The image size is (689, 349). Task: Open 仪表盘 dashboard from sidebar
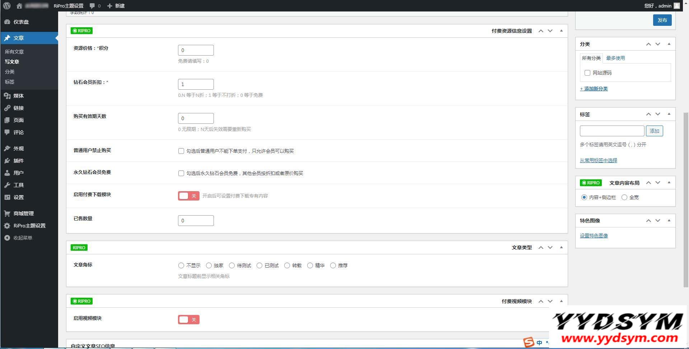pyautogui.click(x=21, y=22)
